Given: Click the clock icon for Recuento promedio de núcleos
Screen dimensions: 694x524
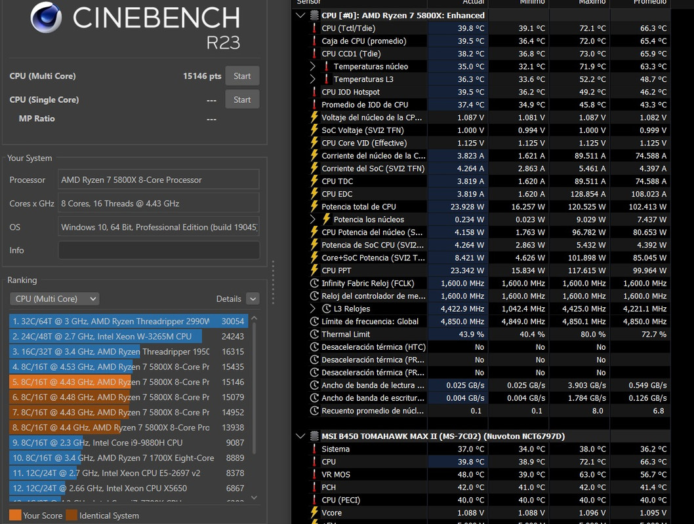Looking at the screenshot, I should coord(314,411).
